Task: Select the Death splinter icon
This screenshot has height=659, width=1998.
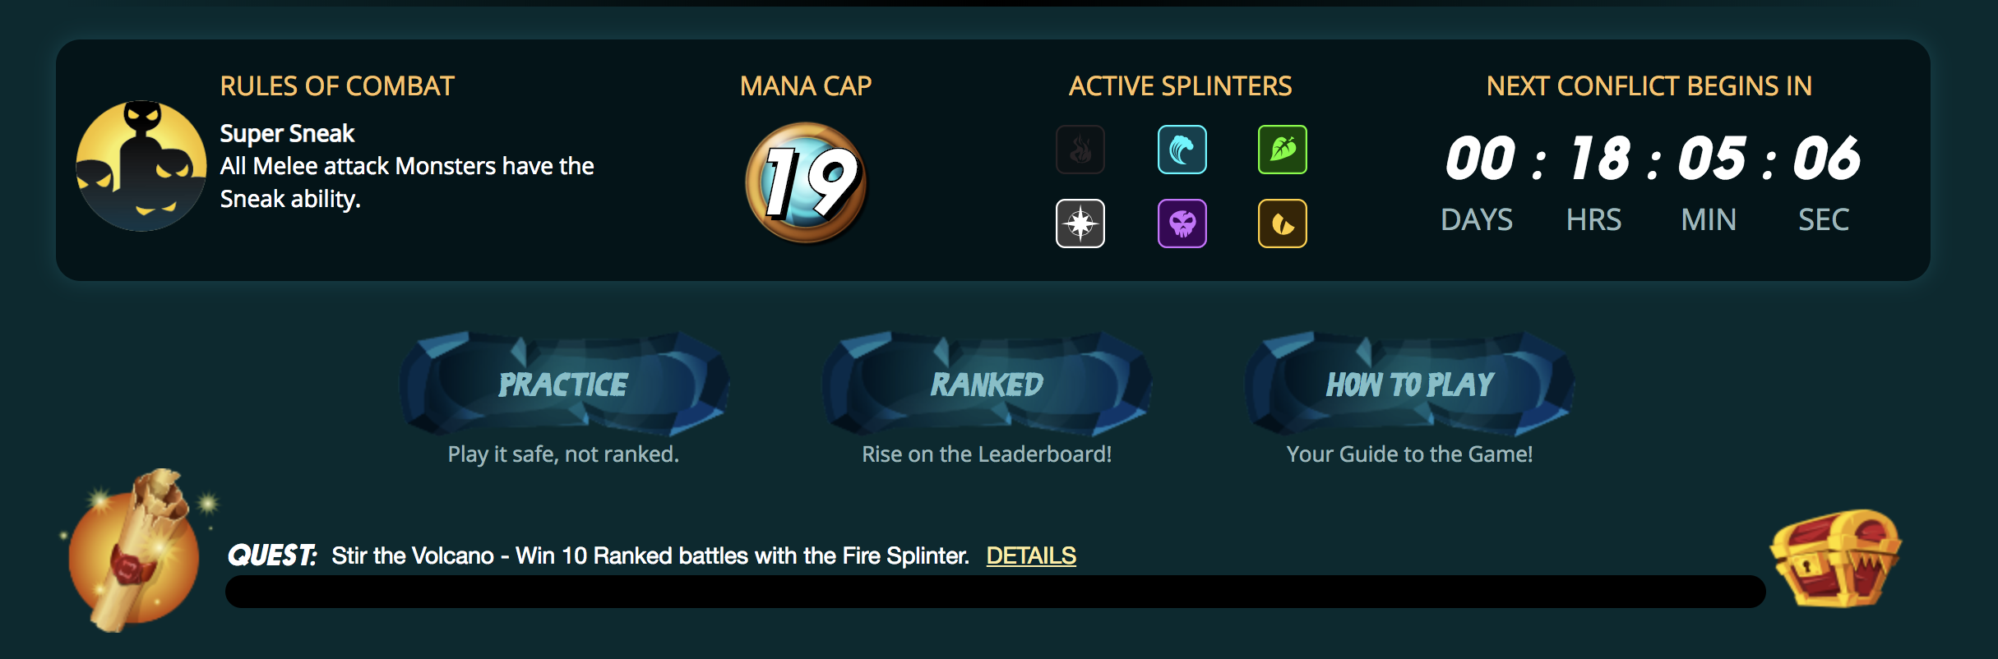Action: click(x=1182, y=223)
